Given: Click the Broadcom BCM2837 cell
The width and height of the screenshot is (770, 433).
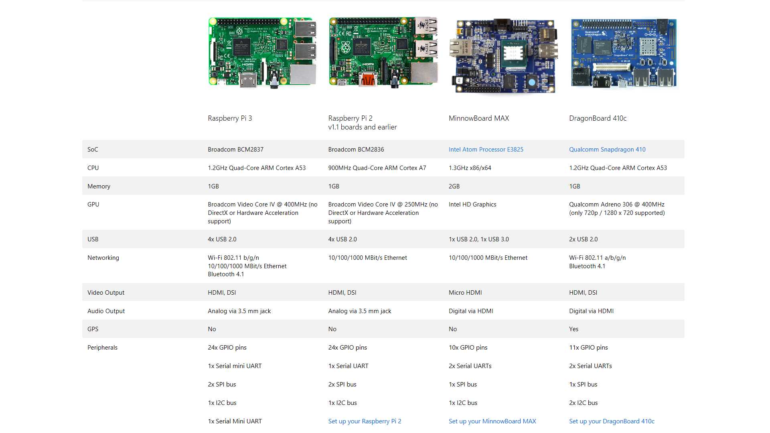Looking at the screenshot, I should pyautogui.click(x=235, y=150).
